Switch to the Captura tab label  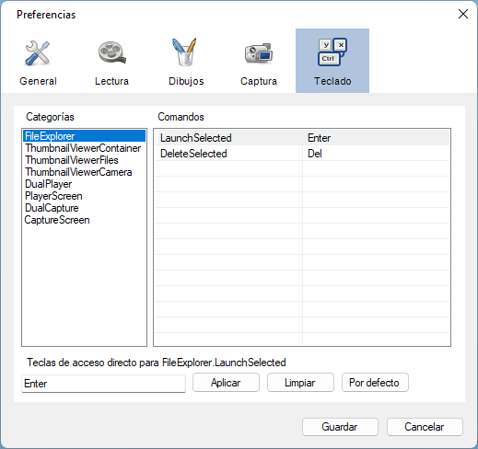(259, 81)
